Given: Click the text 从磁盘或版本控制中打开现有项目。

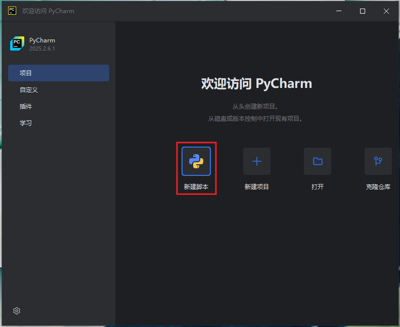Looking at the screenshot, I should point(255,118).
